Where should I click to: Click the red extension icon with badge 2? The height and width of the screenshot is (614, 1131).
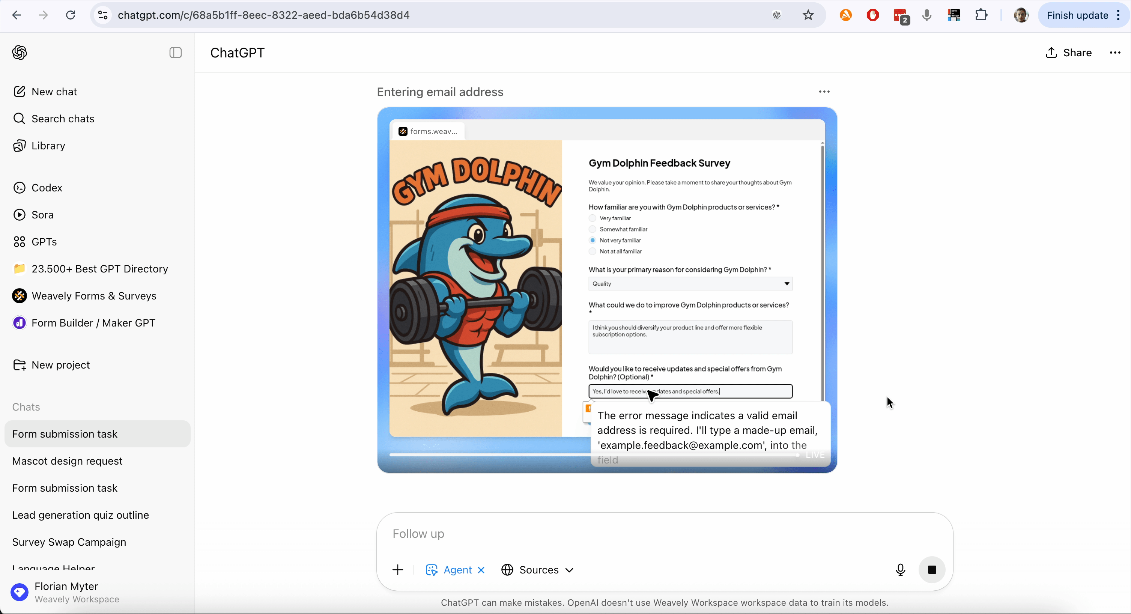[901, 16]
